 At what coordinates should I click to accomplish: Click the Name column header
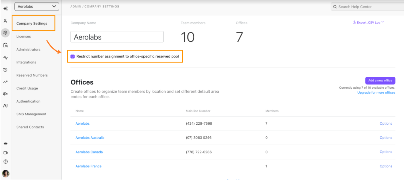click(x=80, y=111)
